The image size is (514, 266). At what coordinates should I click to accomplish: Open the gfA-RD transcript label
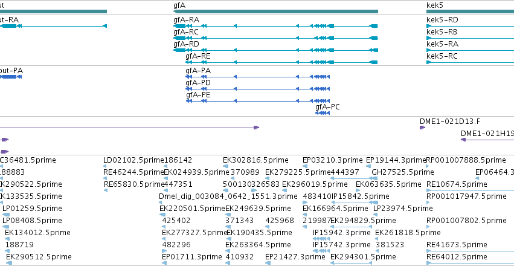pos(186,44)
